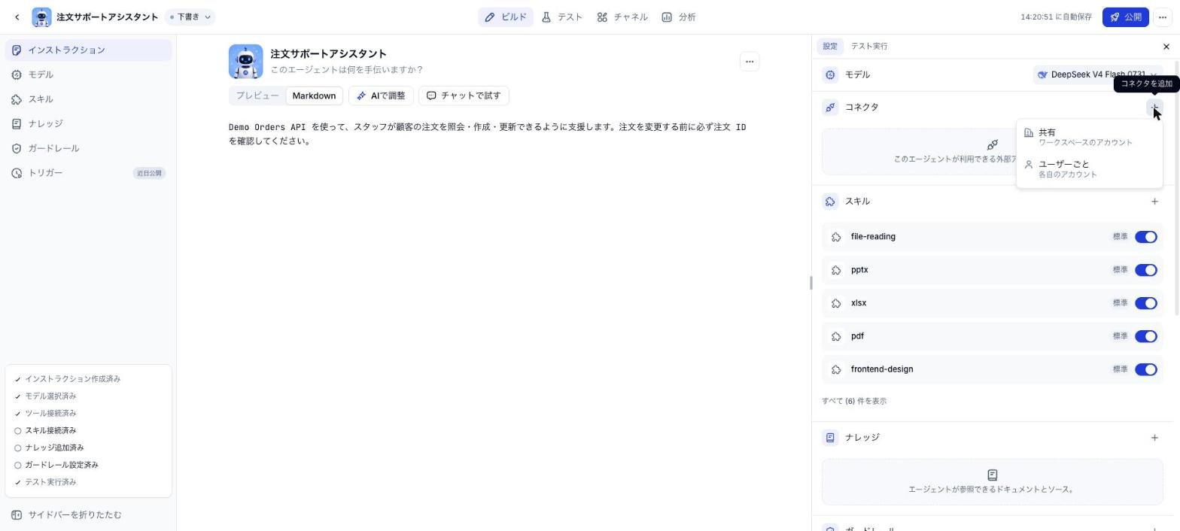Screen dimensions: 1180x531
Task: Click the frontend-design puzzle icon
Action: click(836, 369)
